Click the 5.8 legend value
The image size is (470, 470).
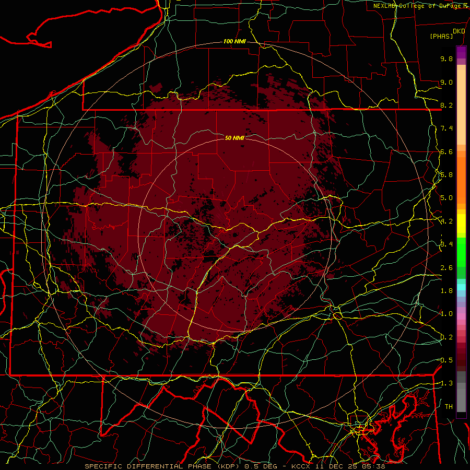pyautogui.click(x=446, y=175)
